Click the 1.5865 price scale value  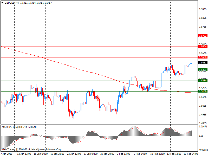(203, 18)
